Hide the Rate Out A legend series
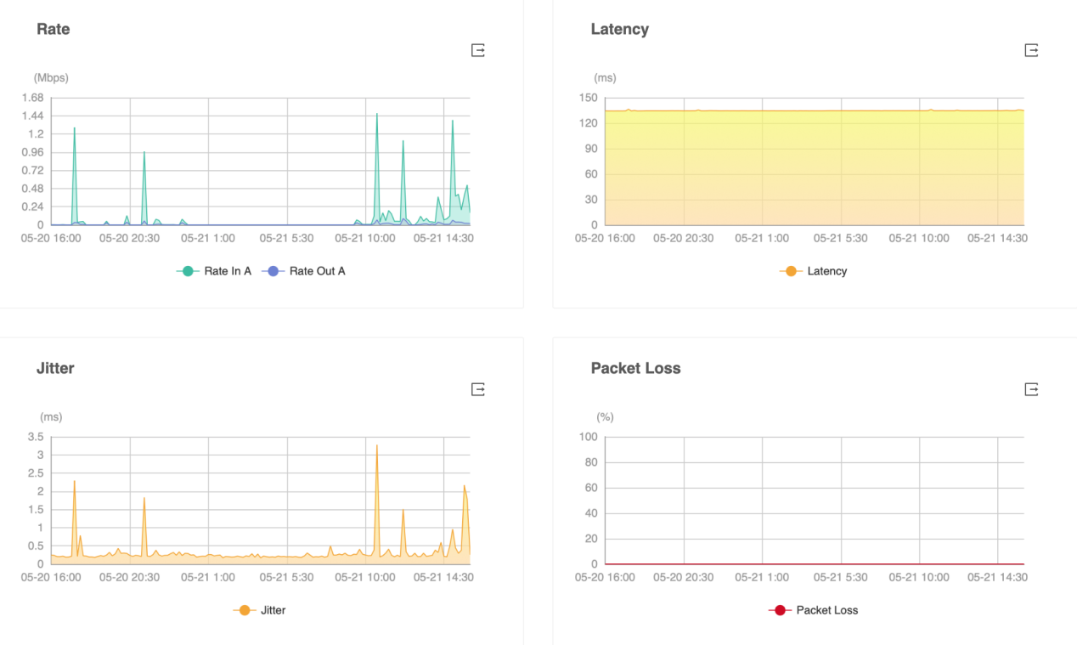The width and height of the screenshot is (1077, 645). click(x=303, y=271)
